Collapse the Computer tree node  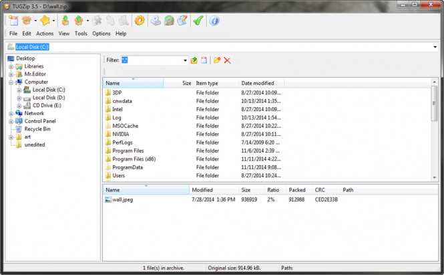coord(11,82)
